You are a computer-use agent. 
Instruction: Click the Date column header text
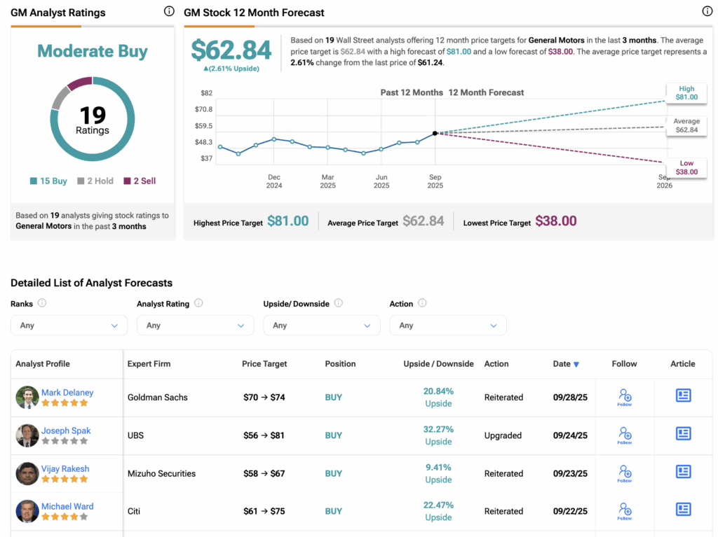coord(562,363)
